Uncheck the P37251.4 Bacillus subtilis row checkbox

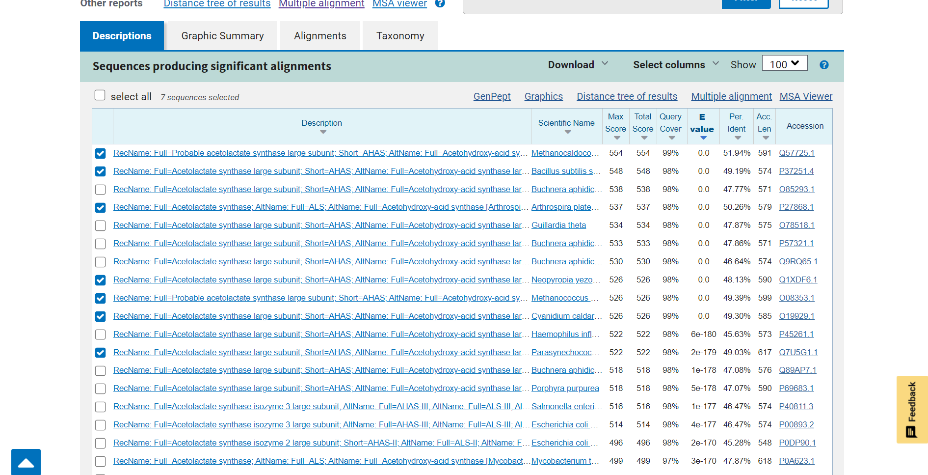click(x=101, y=171)
